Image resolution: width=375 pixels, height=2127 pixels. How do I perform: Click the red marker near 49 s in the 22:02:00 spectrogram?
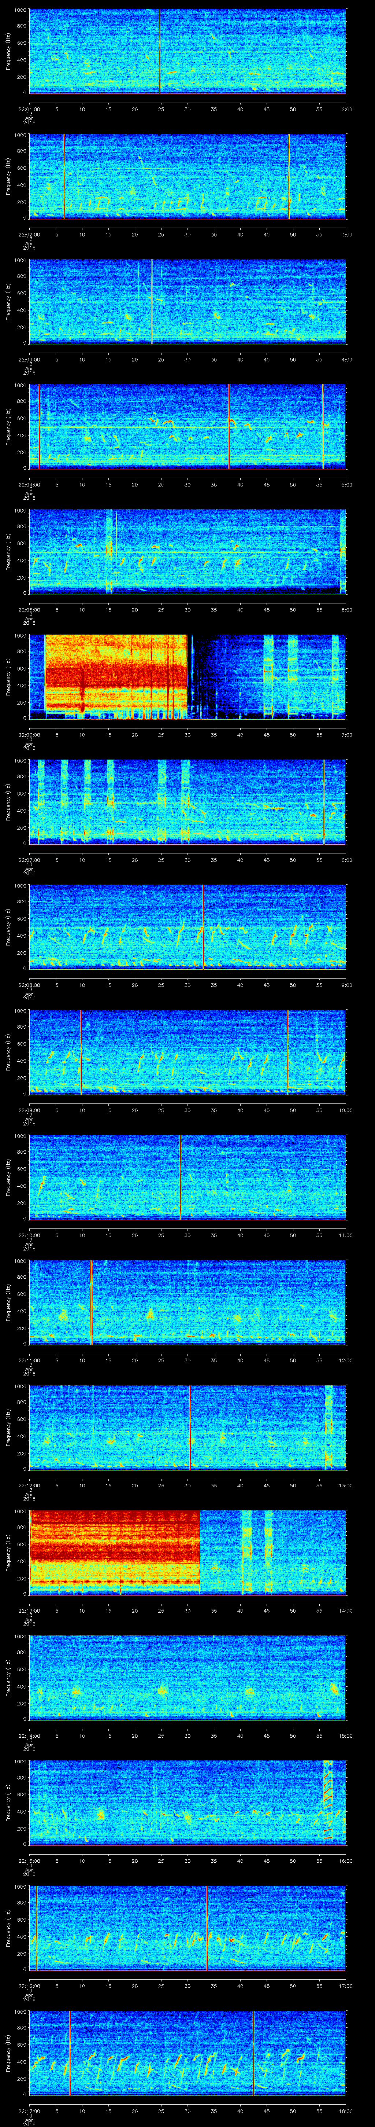289,177
